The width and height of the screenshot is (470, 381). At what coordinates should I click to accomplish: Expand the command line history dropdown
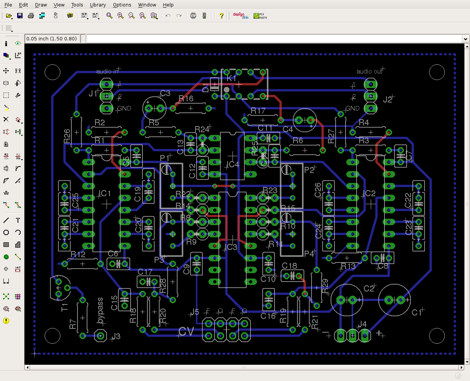click(x=465, y=39)
